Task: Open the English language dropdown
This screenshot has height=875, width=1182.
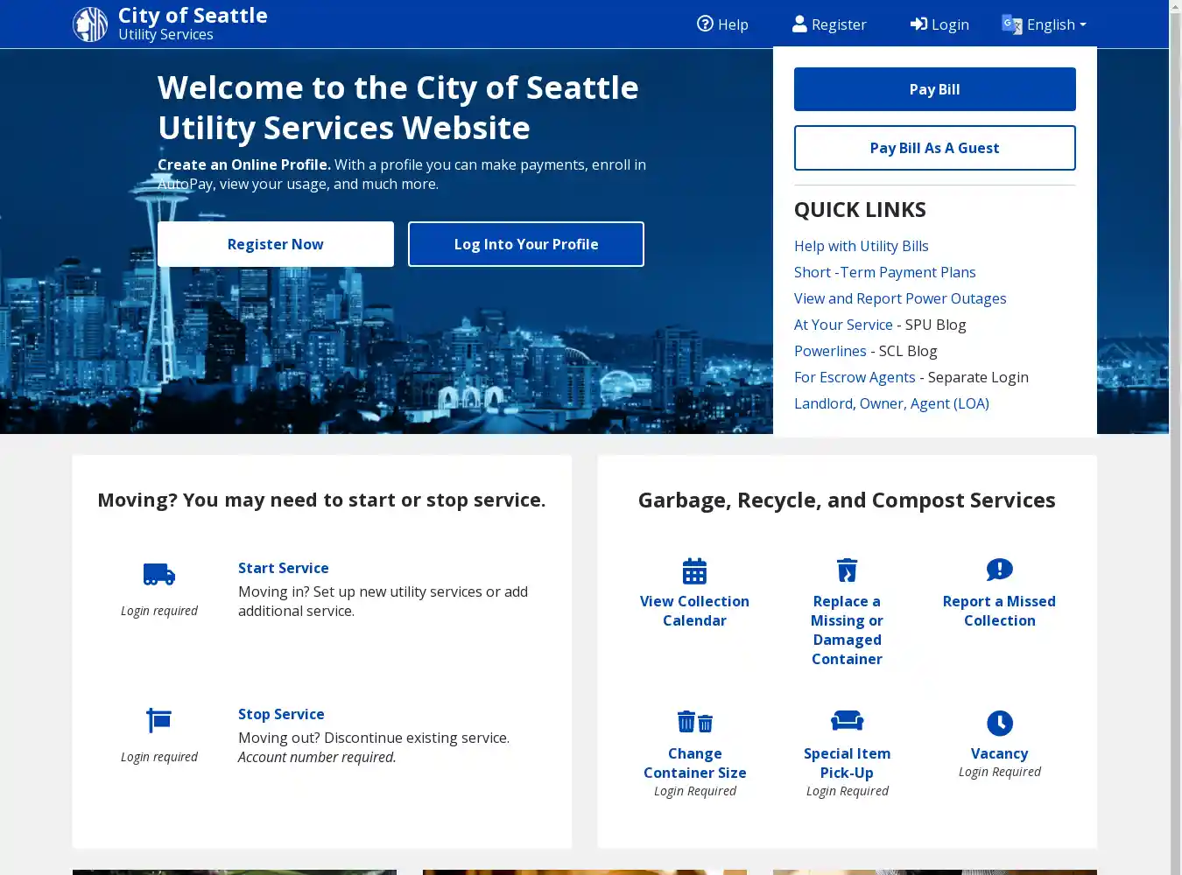Action: [1045, 24]
